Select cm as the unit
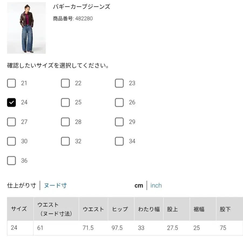Screen dimensions: 243x243 pyautogui.click(x=139, y=185)
